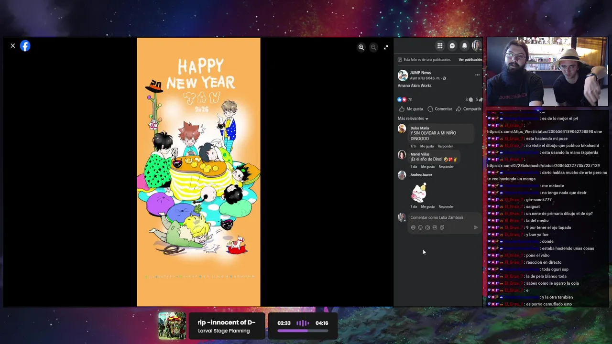The image size is (612, 344).
Task: Click the webcam overlay feed
Action: pyautogui.click(x=547, y=72)
